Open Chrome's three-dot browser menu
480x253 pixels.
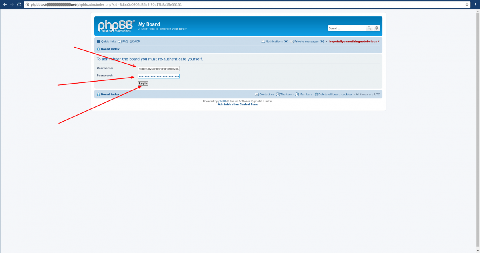[x=475, y=4]
